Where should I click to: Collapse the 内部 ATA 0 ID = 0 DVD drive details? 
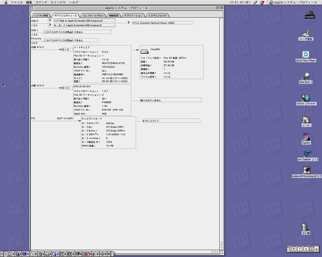point(60,88)
